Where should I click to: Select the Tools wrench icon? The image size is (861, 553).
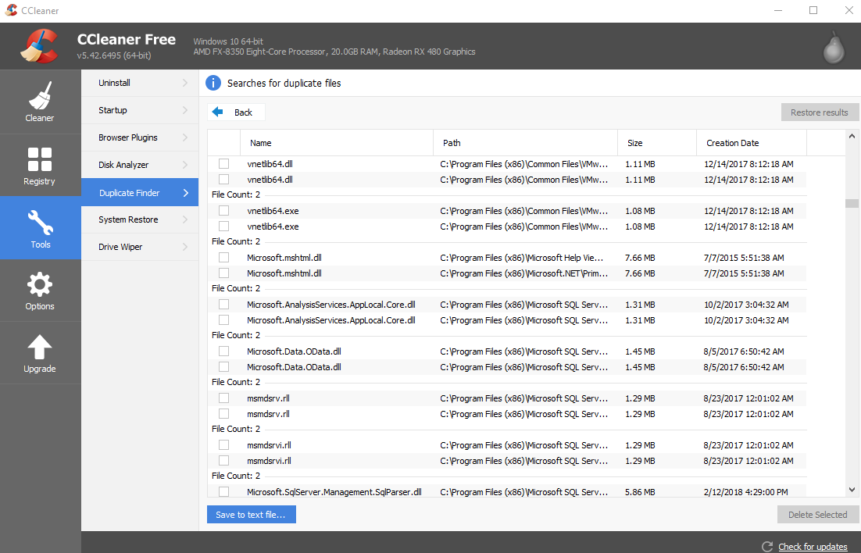[x=40, y=223]
